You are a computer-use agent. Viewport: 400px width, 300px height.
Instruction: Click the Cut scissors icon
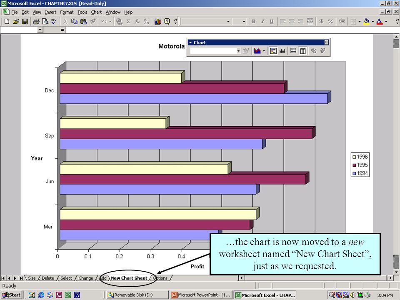[65, 21]
